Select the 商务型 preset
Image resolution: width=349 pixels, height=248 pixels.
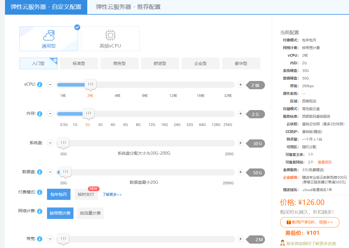pyautogui.click(x=120, y=63)
